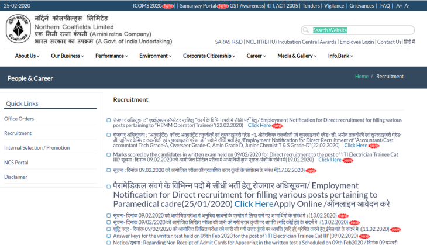This screenshot has height=245, width=427.
Task: Click Here for Paramedical cadre notification
Action: click(254, 204)
